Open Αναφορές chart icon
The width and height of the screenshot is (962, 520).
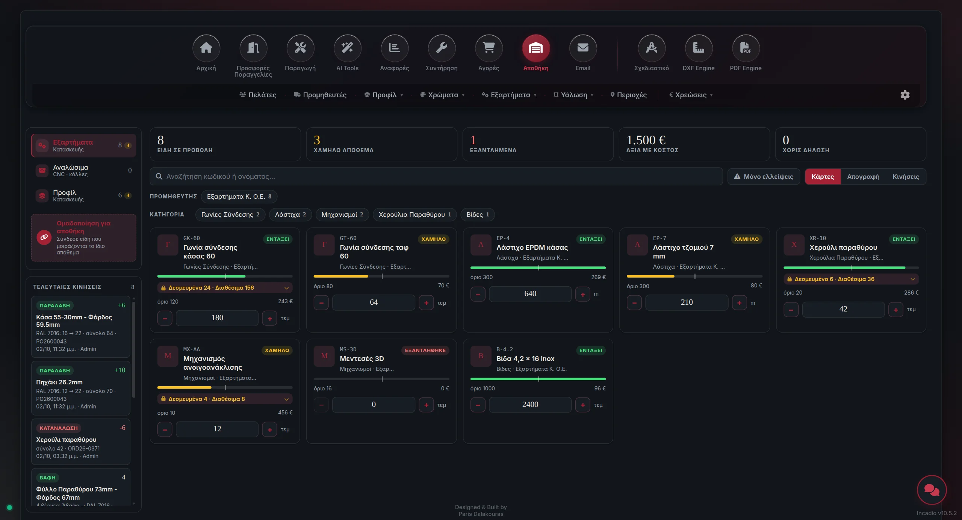point(394,48)
